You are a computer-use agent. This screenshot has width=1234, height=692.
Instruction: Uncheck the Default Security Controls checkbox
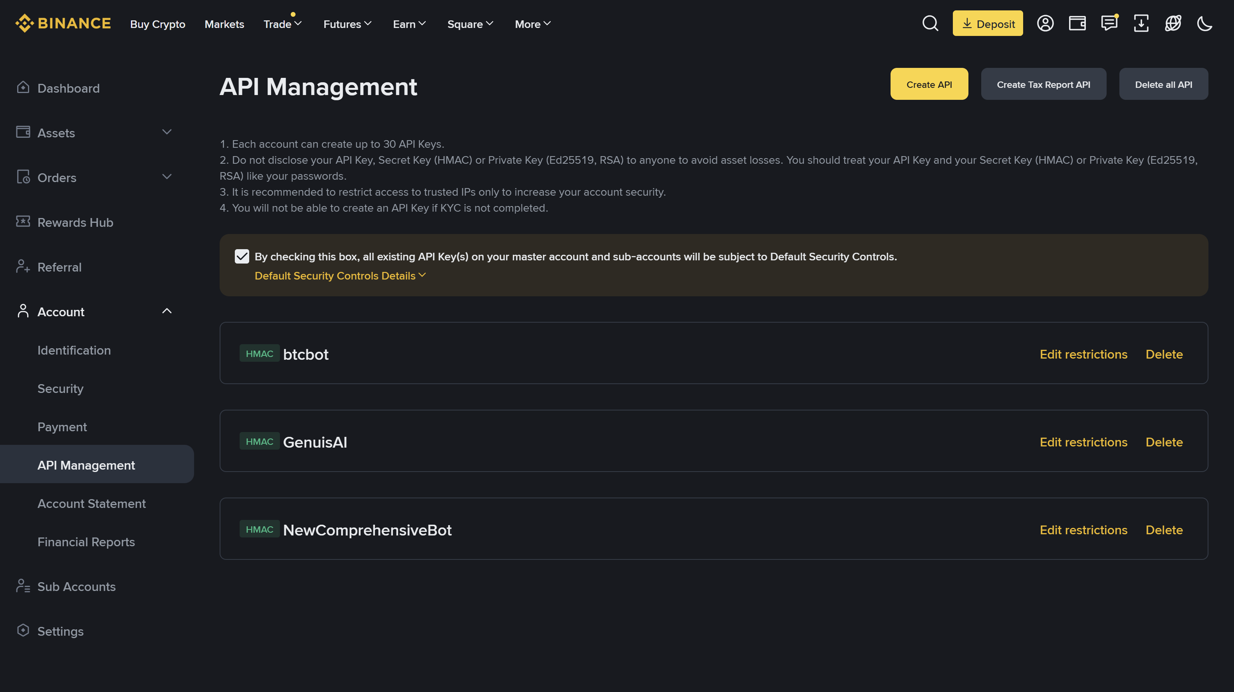(242, 257)
